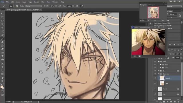Swap foreground and background colors
Image resolution: width=183 pixels, height=103 pixels.
pyautogui.click(x=3, y=84)
